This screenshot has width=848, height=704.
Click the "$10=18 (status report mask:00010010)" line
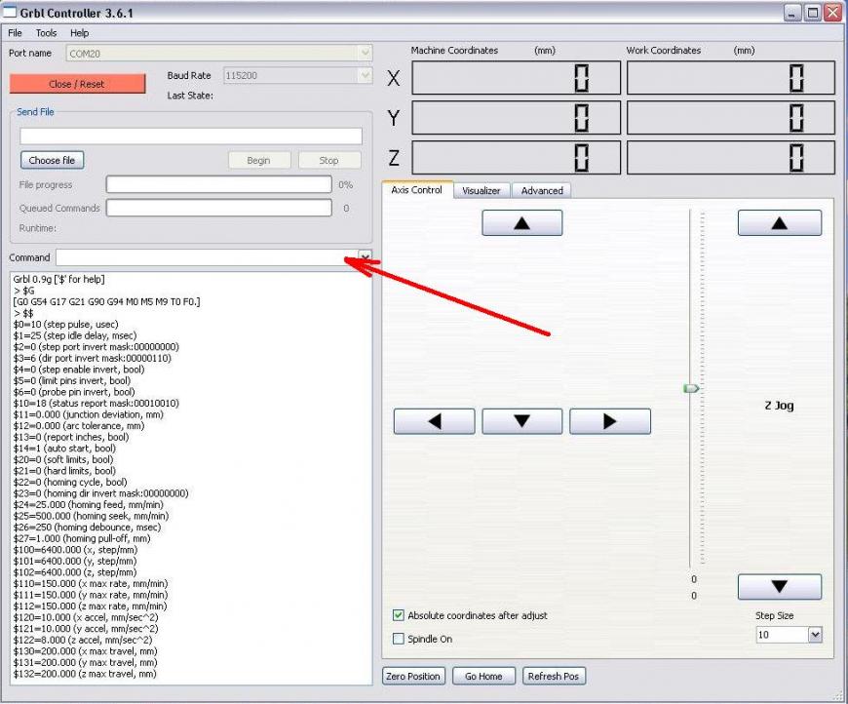click(x=96, y=403)
